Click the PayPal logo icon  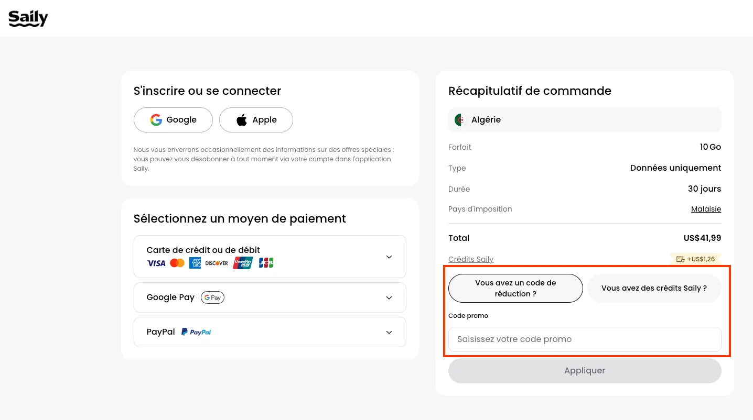coord(196,331)
